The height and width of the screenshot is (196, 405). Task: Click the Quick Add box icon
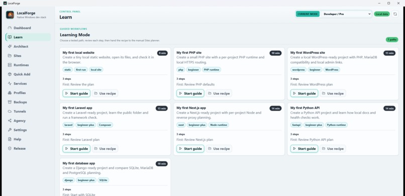pos(10,74)
